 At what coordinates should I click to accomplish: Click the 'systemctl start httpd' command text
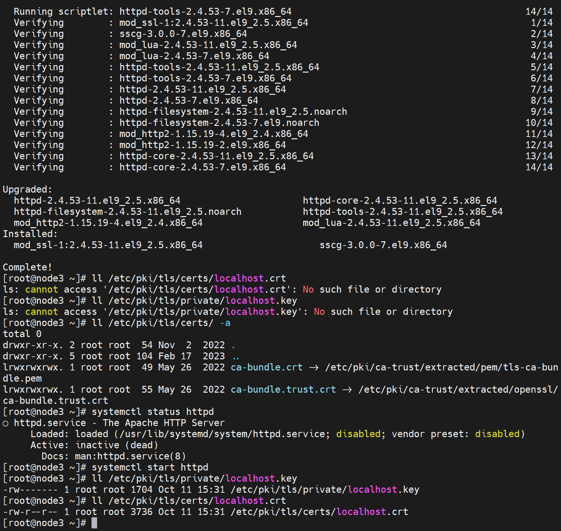150,467
